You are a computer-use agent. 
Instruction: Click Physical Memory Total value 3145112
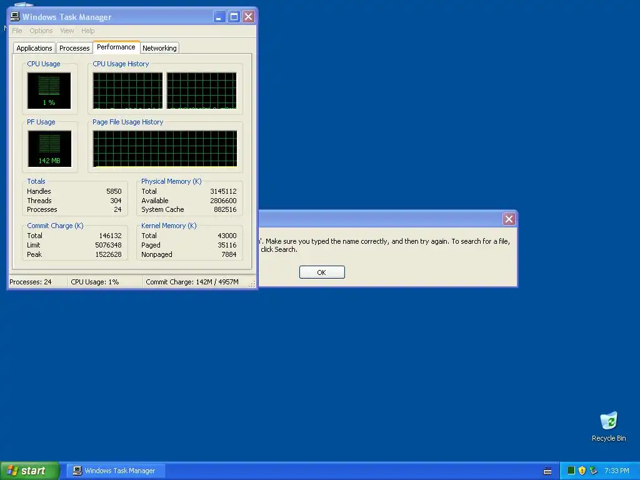pos(223,191)
